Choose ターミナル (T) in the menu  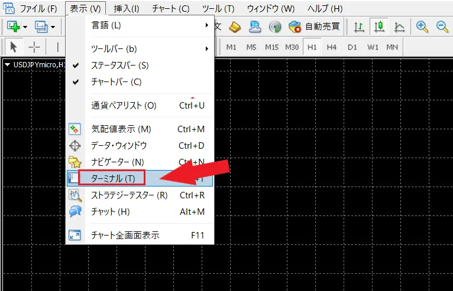[x=140, y=178]
